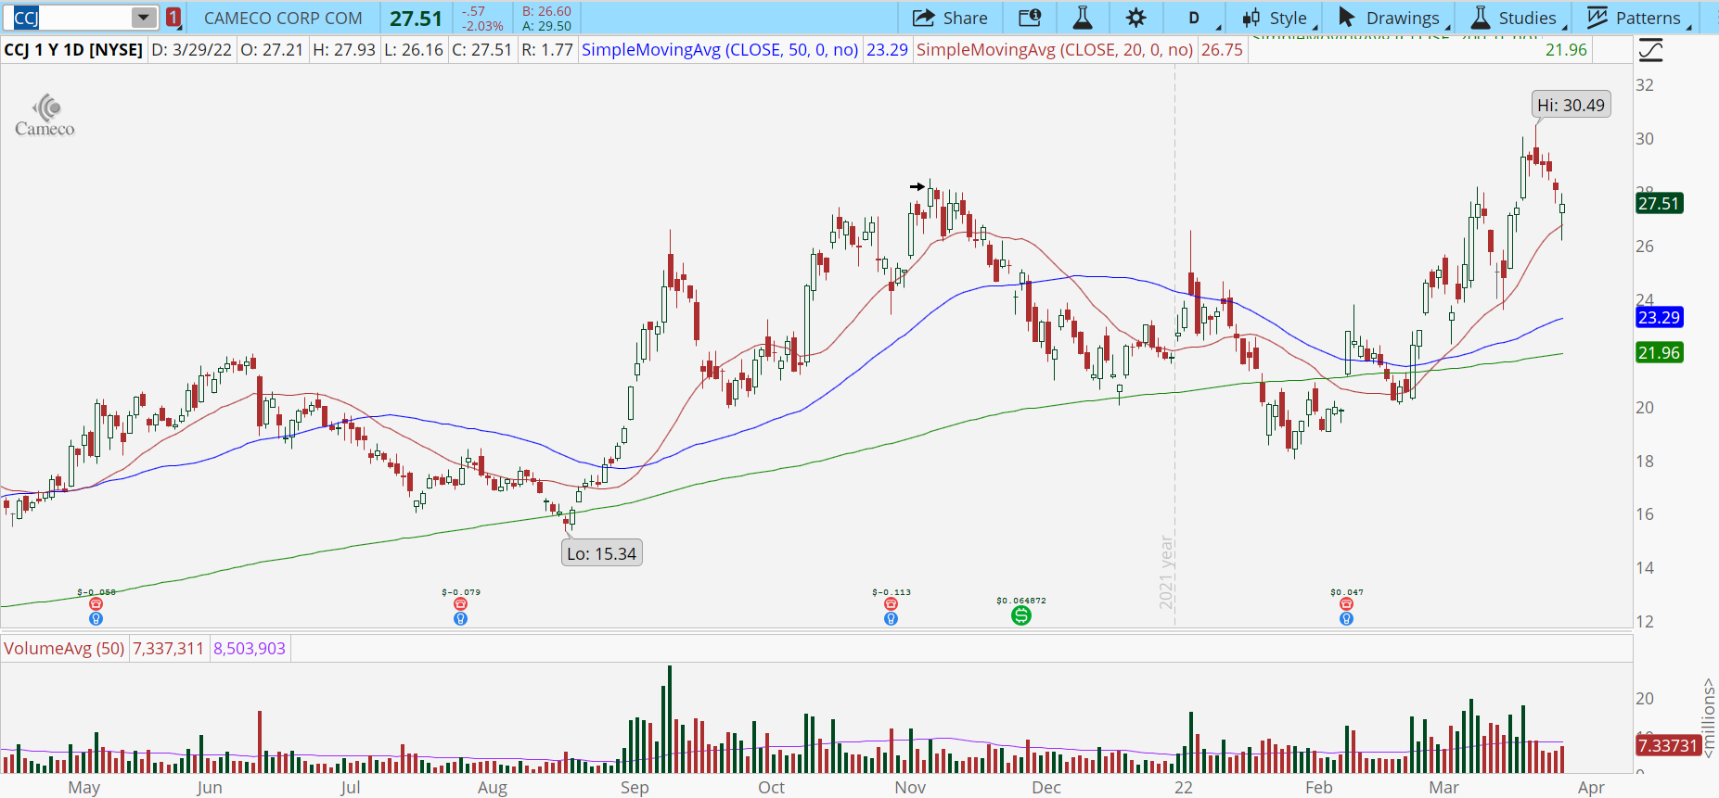Click the Sep label on time axis
The width and height of the screenshot is (1719, 798).
click(635, 787)
